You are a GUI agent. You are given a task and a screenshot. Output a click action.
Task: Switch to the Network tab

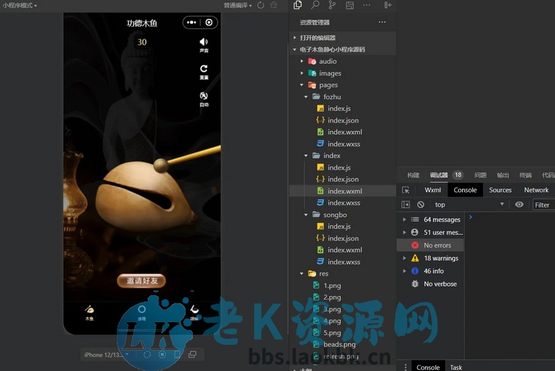pyautogui.click(x=536, y=190)
